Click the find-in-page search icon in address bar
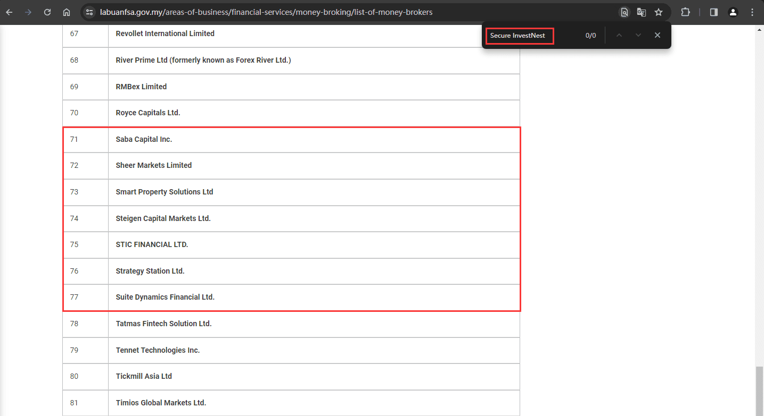 625,12
